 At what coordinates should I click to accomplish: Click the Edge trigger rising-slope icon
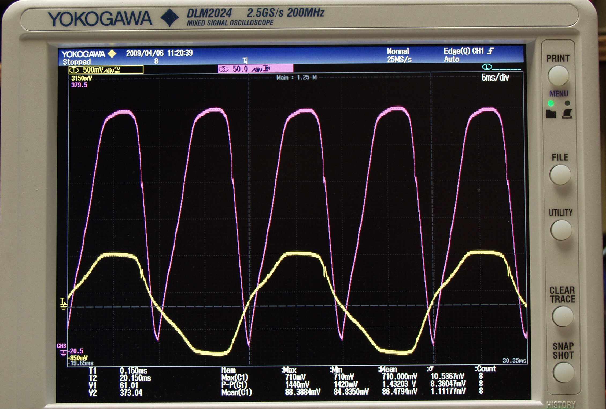click(x=490, y=51)
